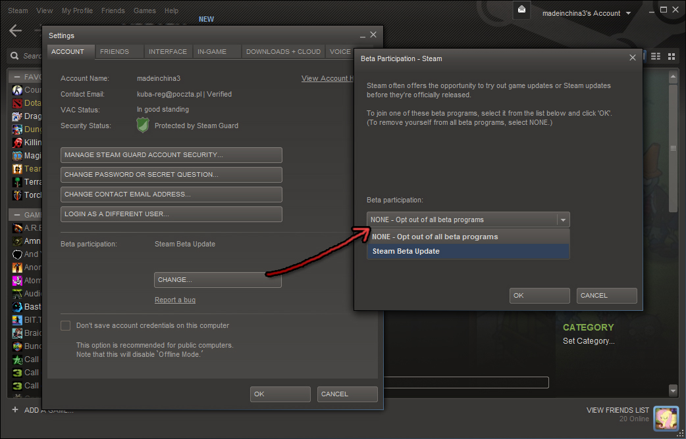This screenshot has height=439, width=686.
Task: Select the 'And Y…' game icon
Action: [x=17, y=254]
